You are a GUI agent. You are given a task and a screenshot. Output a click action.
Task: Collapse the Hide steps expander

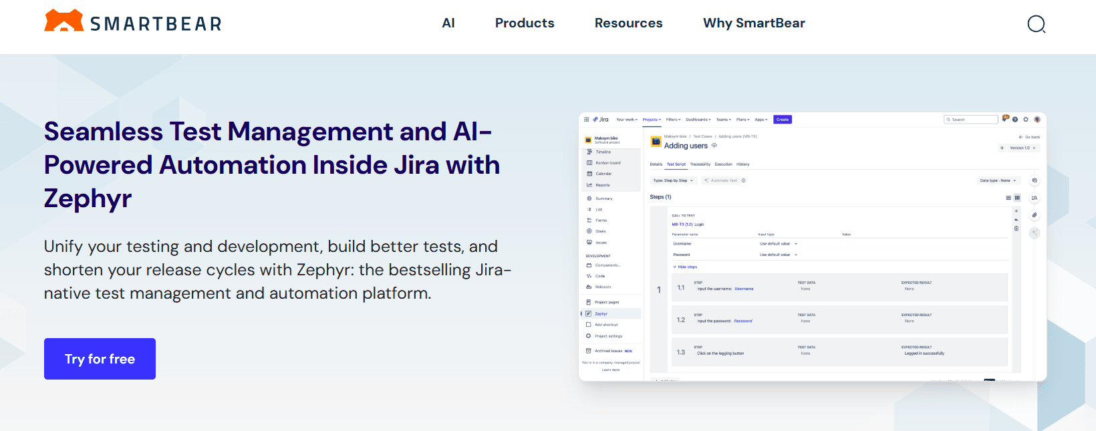(x=685, y=267)
